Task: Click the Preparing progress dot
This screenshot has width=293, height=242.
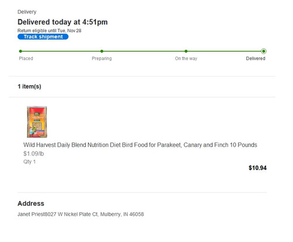Action: pos(102,51)
